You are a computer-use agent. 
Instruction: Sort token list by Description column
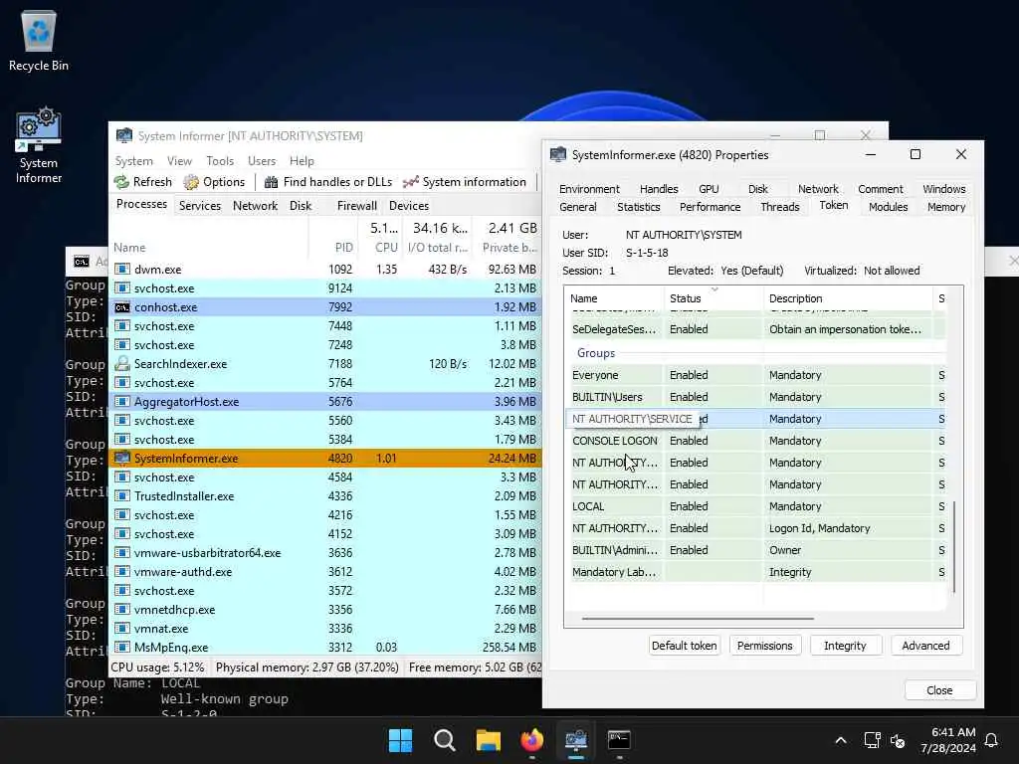[x=848, y=298]
